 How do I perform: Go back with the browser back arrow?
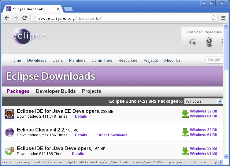tap(7, 18)
